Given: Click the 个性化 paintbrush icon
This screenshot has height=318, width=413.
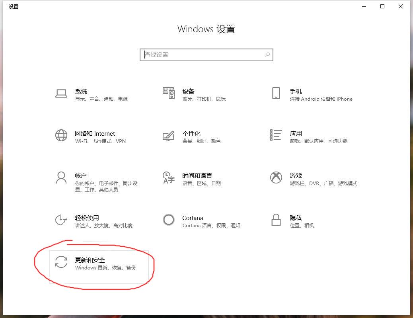Looking at the screenshot, I should pos(169,136).
